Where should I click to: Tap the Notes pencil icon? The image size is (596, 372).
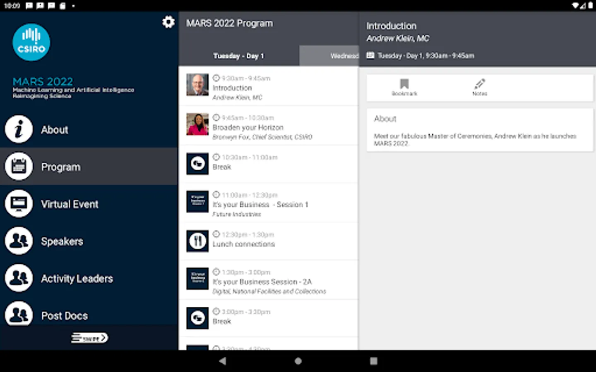click(x=480, y=83)
